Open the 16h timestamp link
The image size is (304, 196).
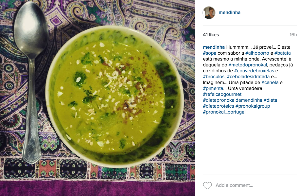pos(293,35)
